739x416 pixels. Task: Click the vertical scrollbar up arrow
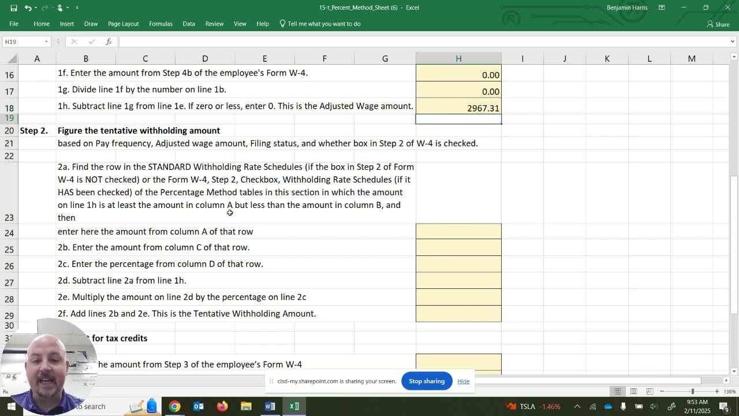point(734,57)
